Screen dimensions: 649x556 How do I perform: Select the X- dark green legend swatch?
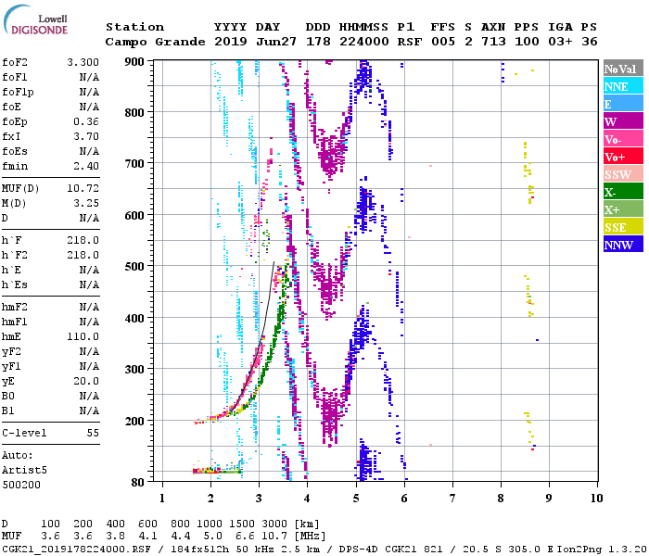(623, 192)
